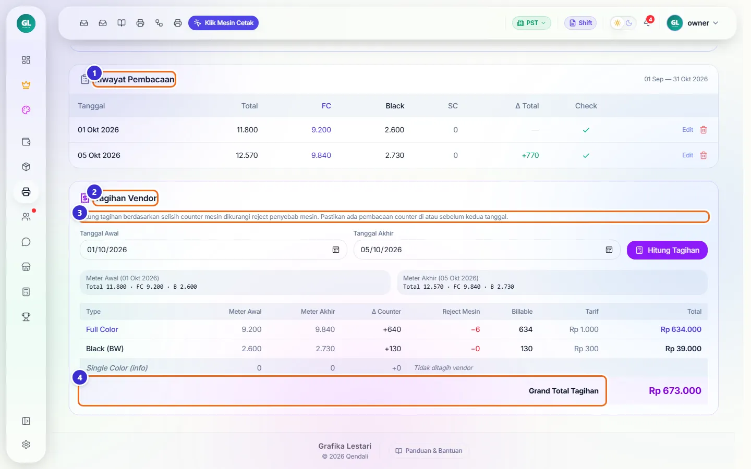Open notifications bell with badge 4
Screen dimensions: 751x469
(x=648, y=22)
